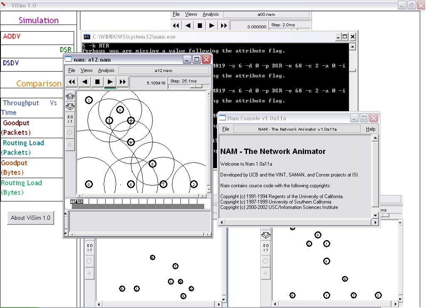Viewport: 426px width, 308px height.
Task: Click node 2 in a12.nam canvas
Action: (x=194, y=184)
